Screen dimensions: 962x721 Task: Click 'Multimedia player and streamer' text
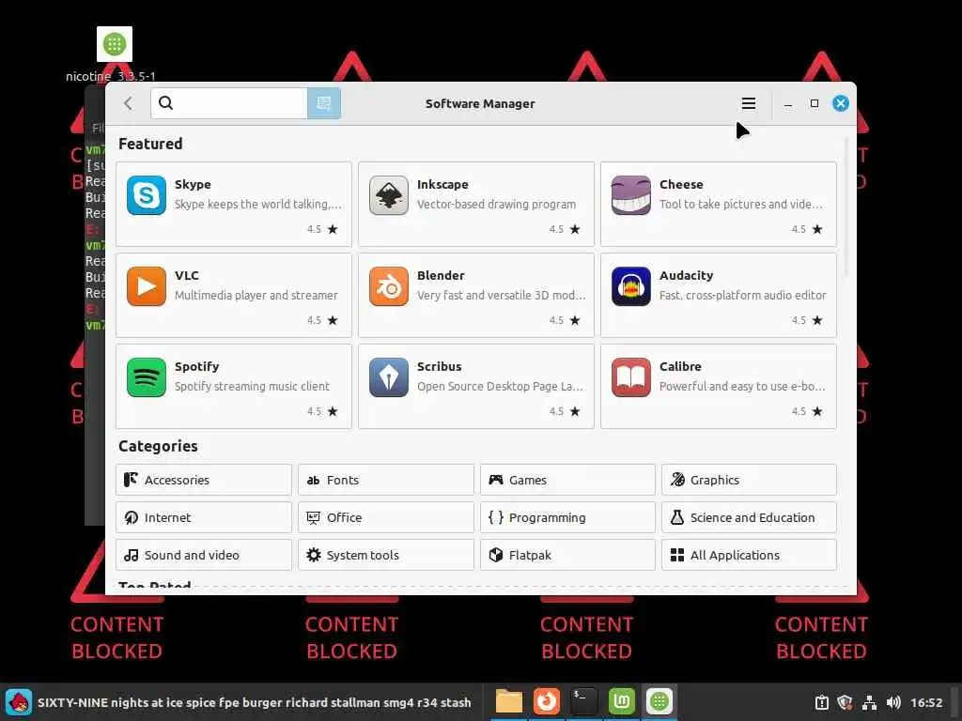point(256,295)
